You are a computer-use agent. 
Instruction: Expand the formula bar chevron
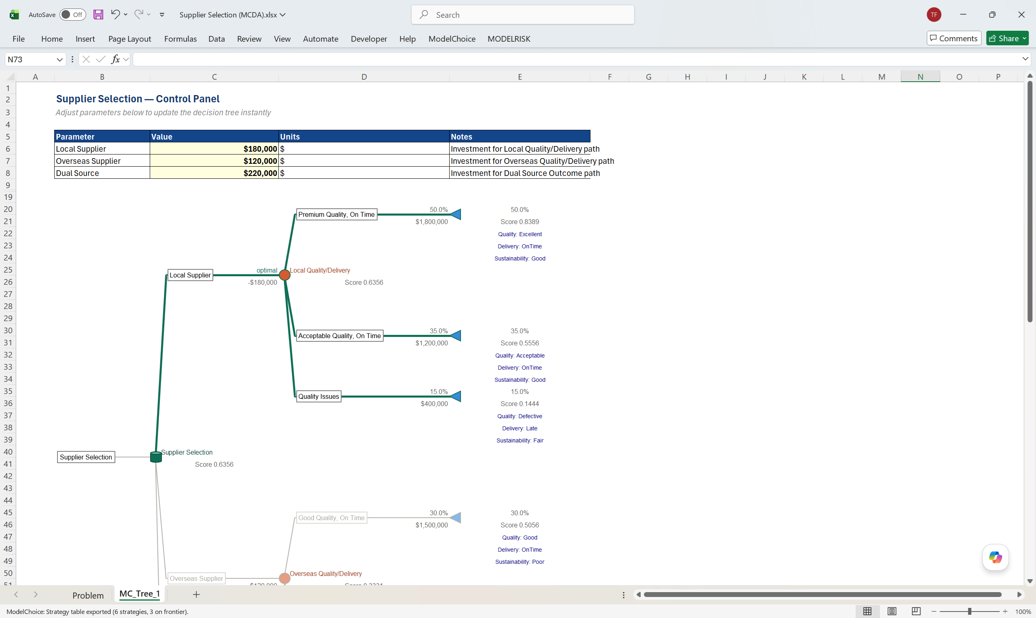click(1025, 59)
